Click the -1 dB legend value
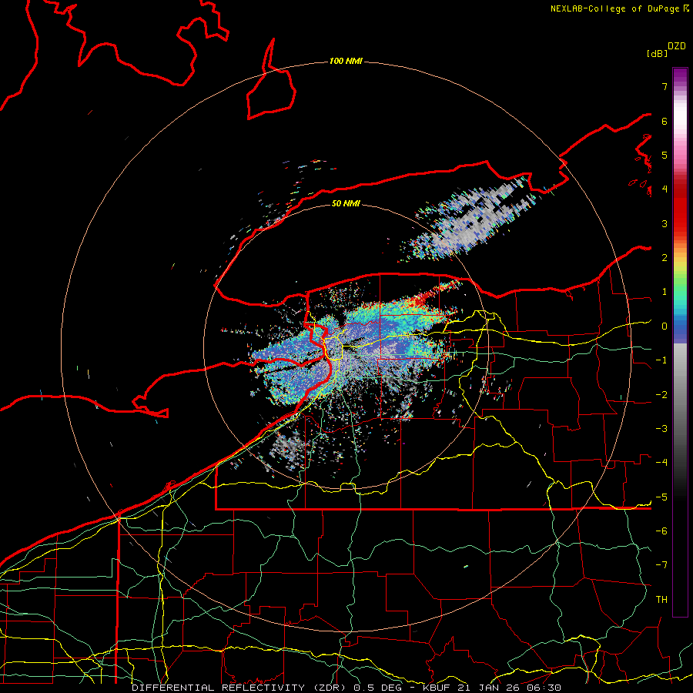Screen dimensions: 693x693 tap(661, 360)
